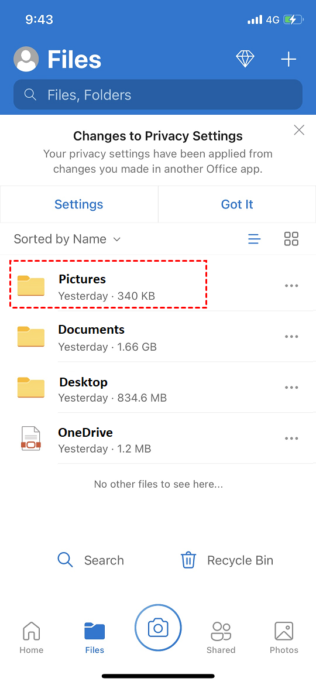Open the profile avatar
Image resolution: width=316 pixels, height=685 pixels.
pos(26,59)
